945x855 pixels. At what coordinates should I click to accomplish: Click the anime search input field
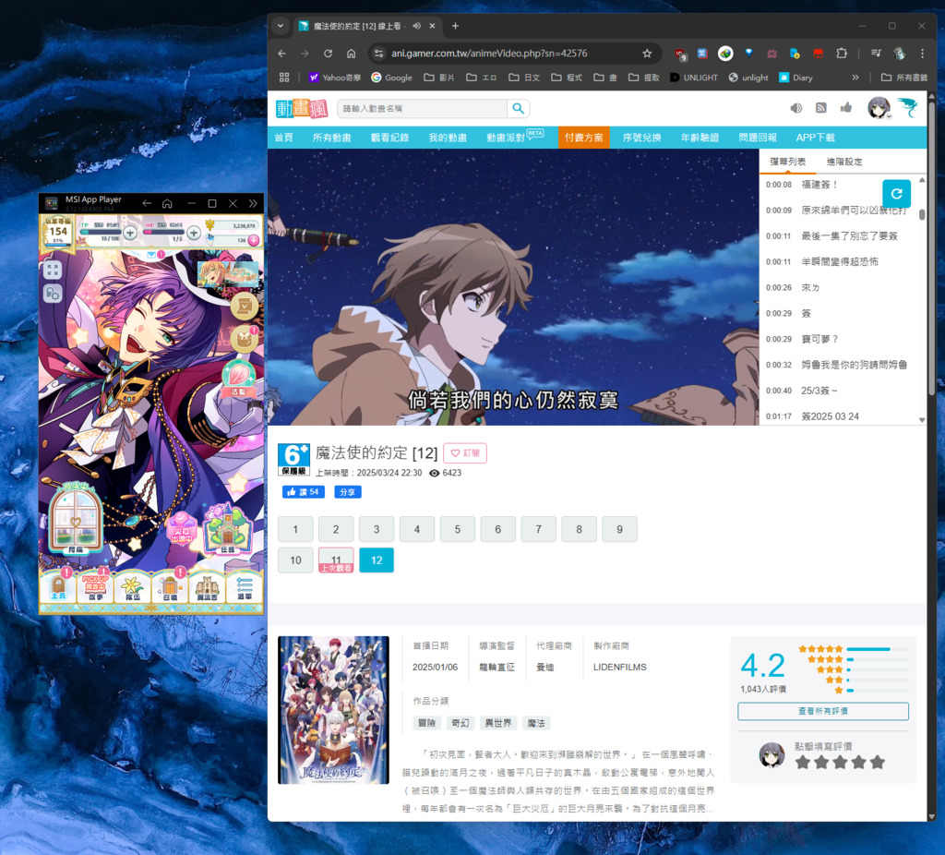(x=422, y=109)
